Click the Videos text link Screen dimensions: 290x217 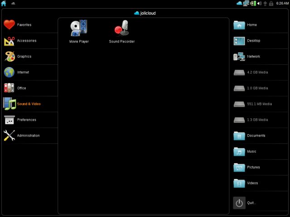(252, 183)
